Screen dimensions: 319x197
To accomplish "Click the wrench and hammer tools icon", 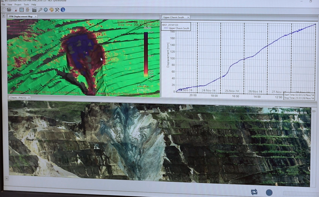I will coord(57,9).
